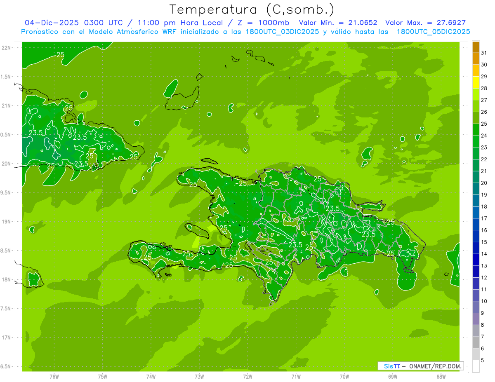Viewport: 495px width, 382px height.
Task: Select the legend swatch between 9 and 10
Action: [476, 307]
